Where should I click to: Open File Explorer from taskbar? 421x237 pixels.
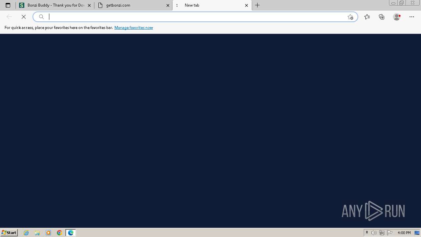tap(37, 233)
